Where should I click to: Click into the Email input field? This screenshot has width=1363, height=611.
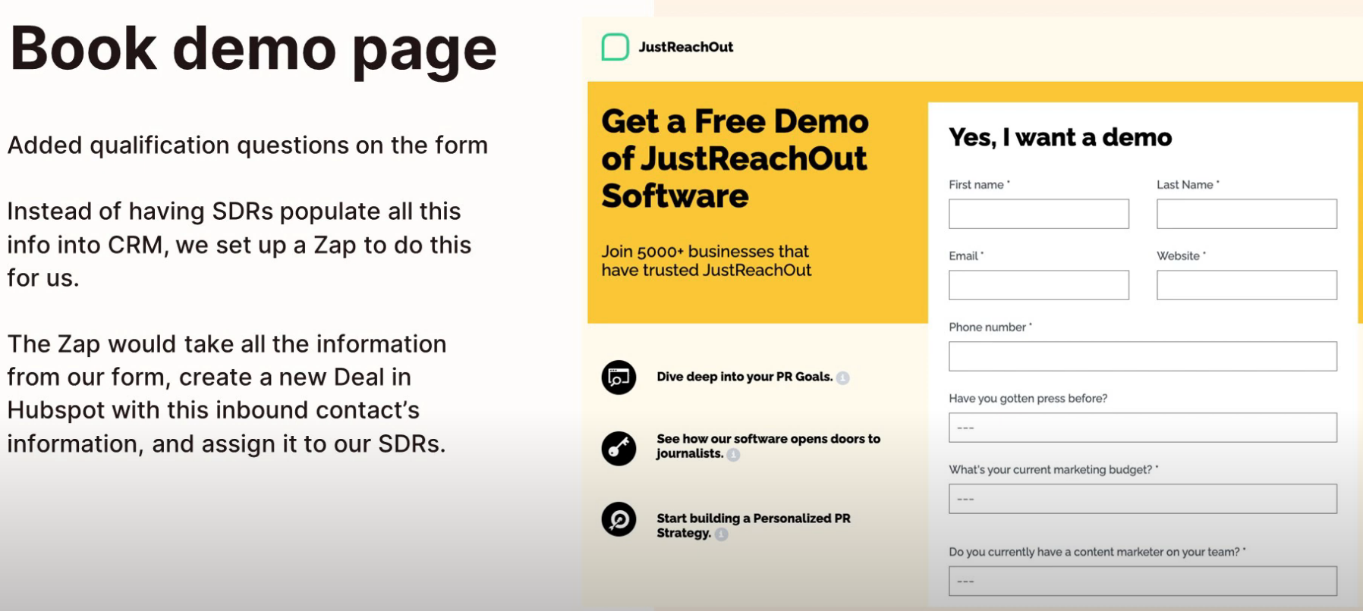[1038, 285]
